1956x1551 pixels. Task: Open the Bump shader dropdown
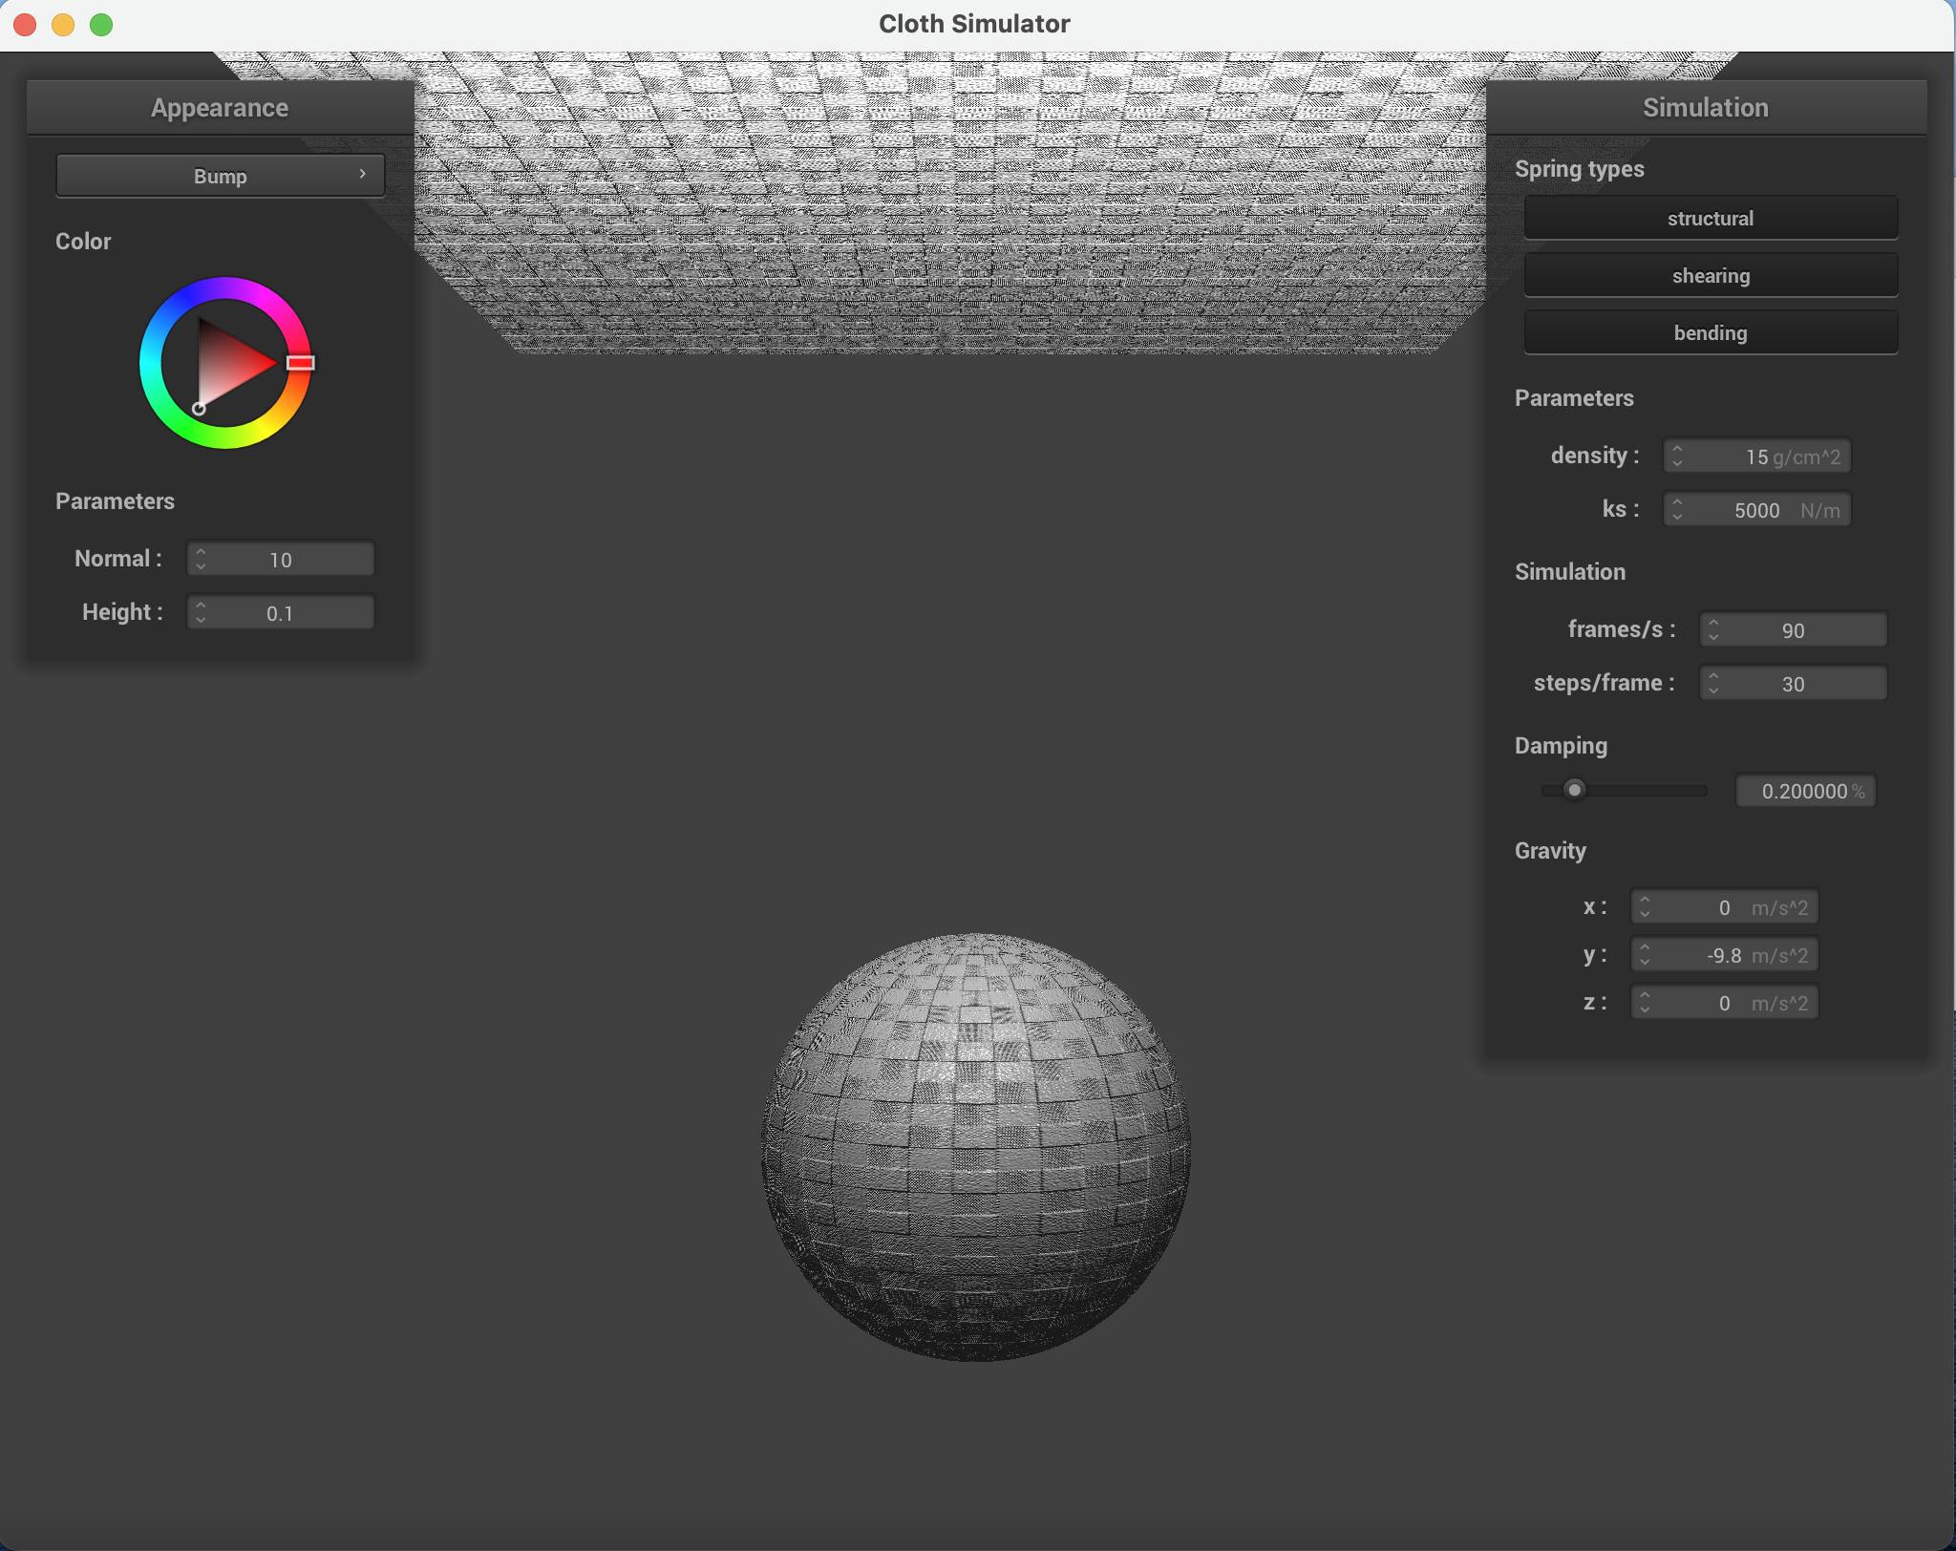pyautogui.click(x=221, y=176)
